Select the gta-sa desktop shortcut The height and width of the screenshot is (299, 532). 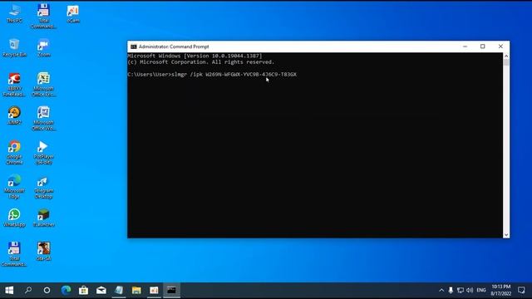[x=43, y=252]
